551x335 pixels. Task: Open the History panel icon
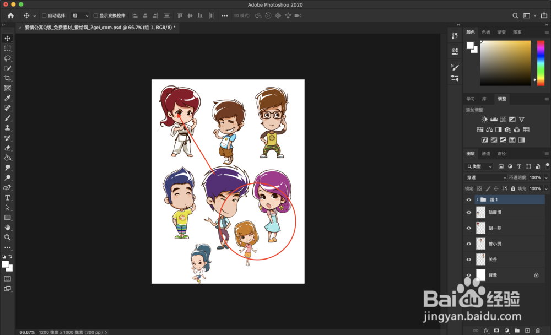[455, 35]
